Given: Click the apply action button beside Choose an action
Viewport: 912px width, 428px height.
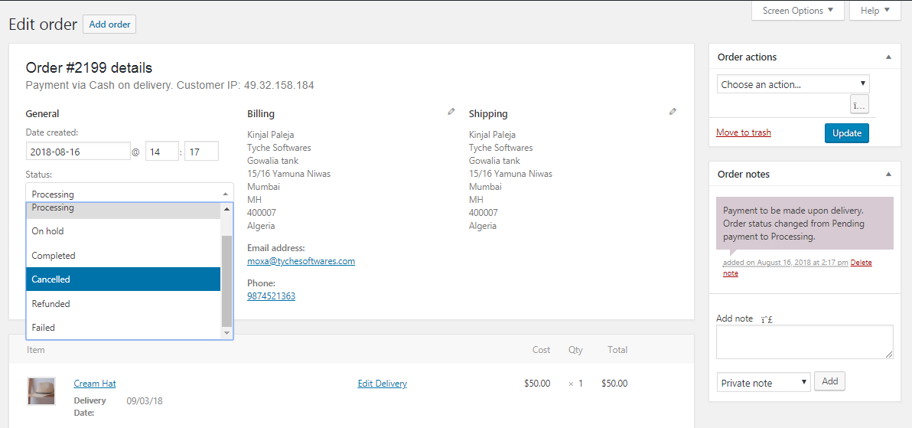Looking at the screenshot, I should tap(859, 105).
